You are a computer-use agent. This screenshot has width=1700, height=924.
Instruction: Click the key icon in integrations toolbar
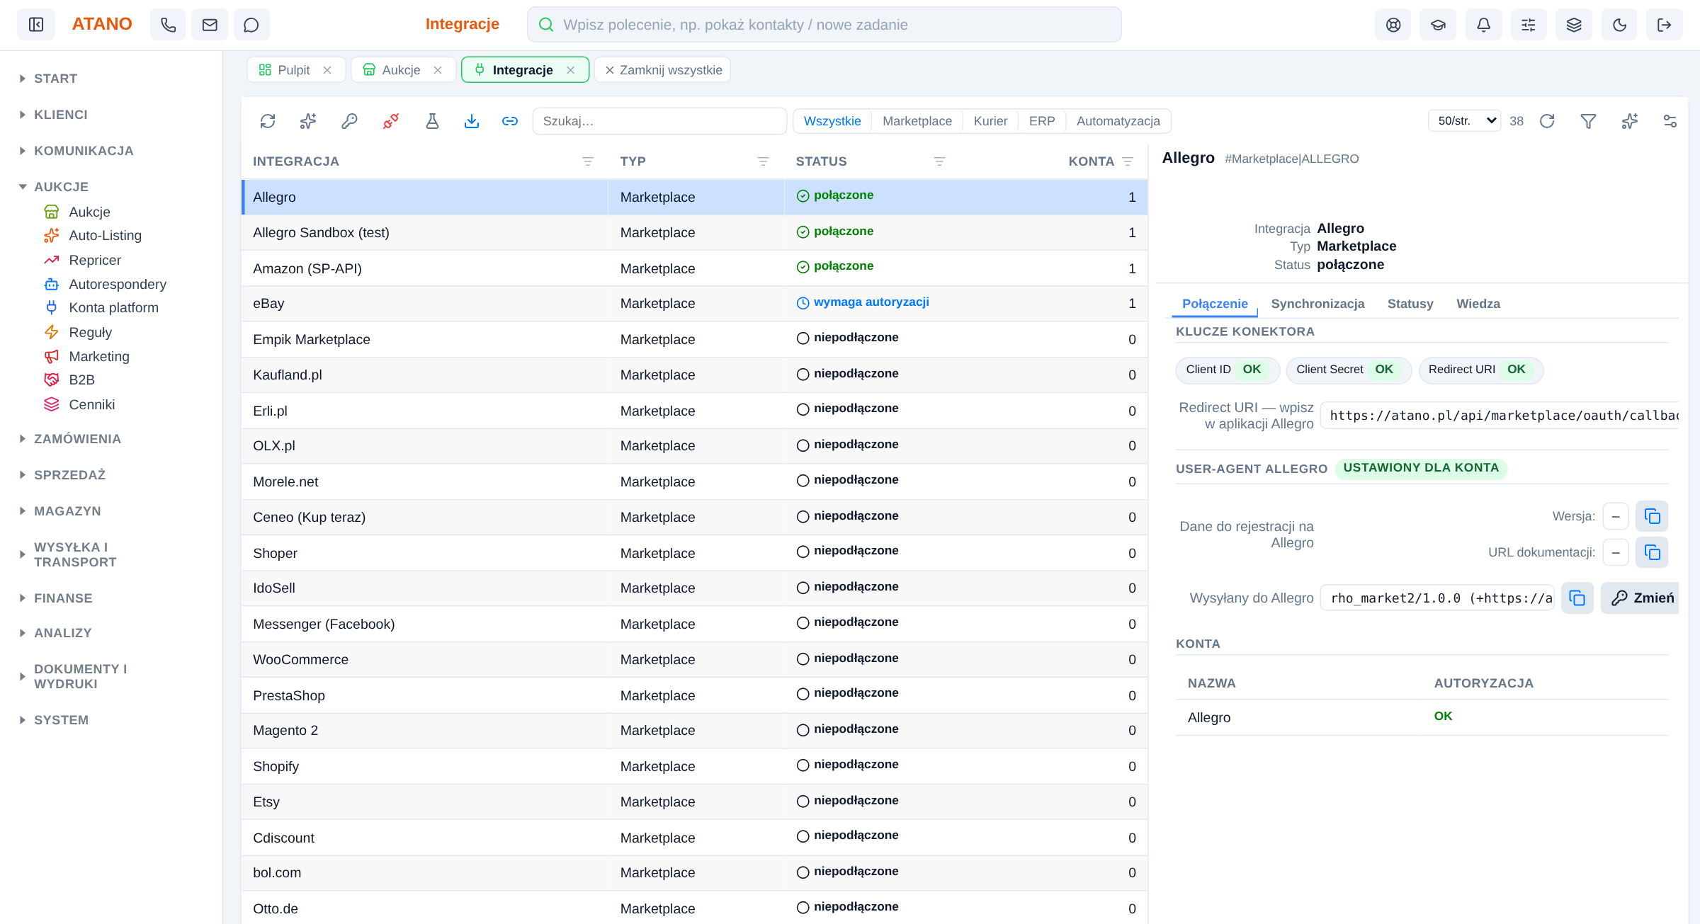point(349,121)
